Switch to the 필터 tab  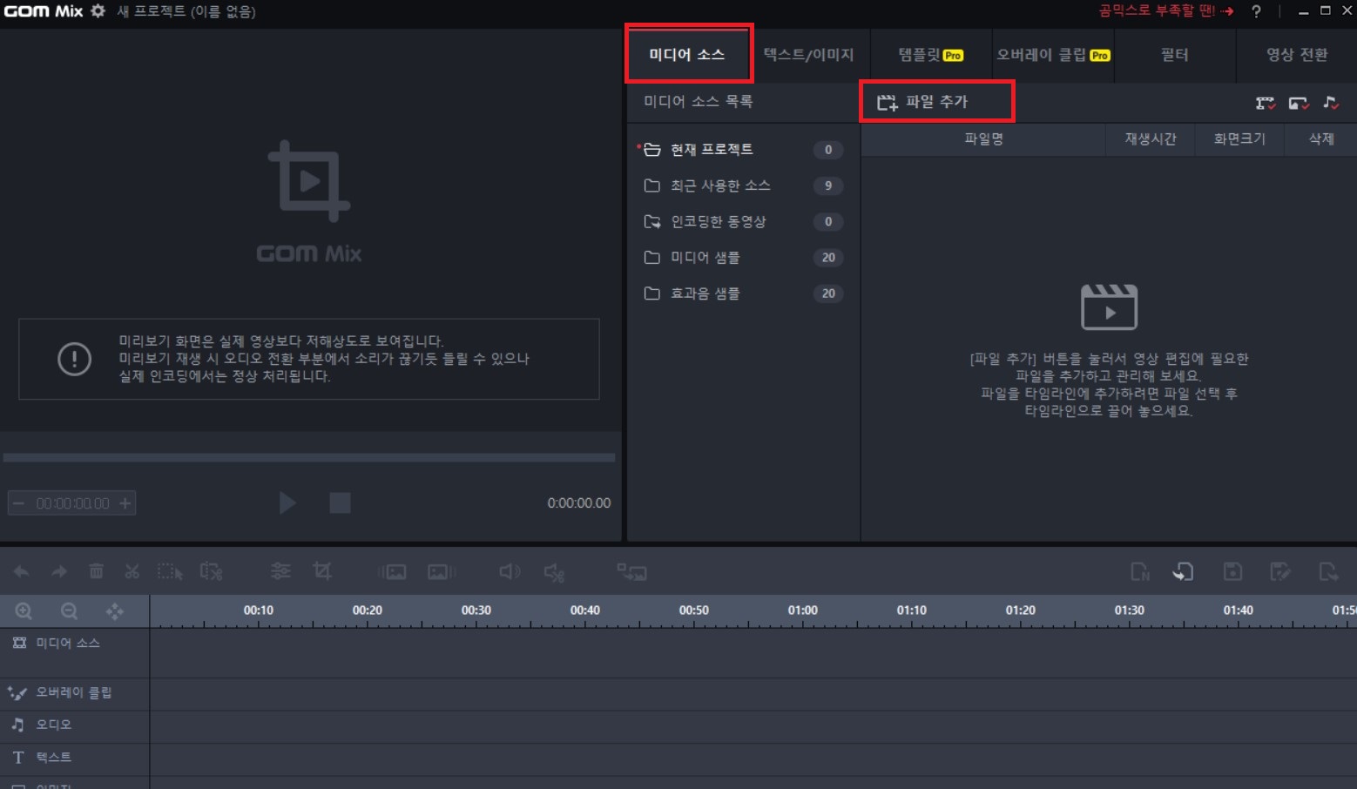[x=1175, y=55]
